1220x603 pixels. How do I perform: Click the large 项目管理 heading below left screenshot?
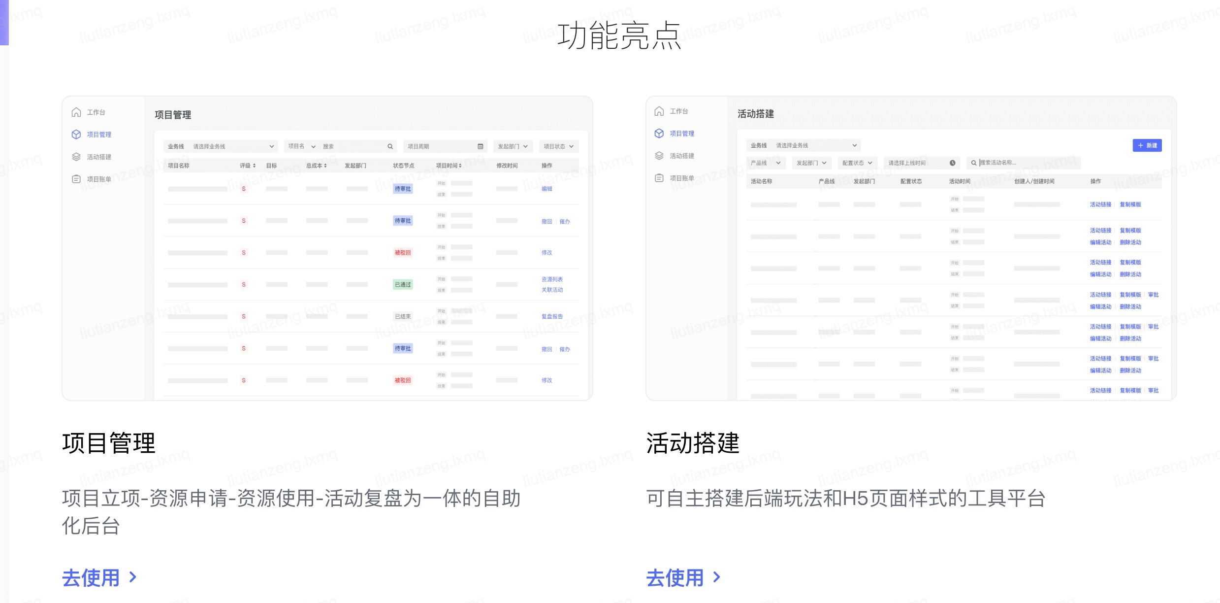click(x=109, y=442)
